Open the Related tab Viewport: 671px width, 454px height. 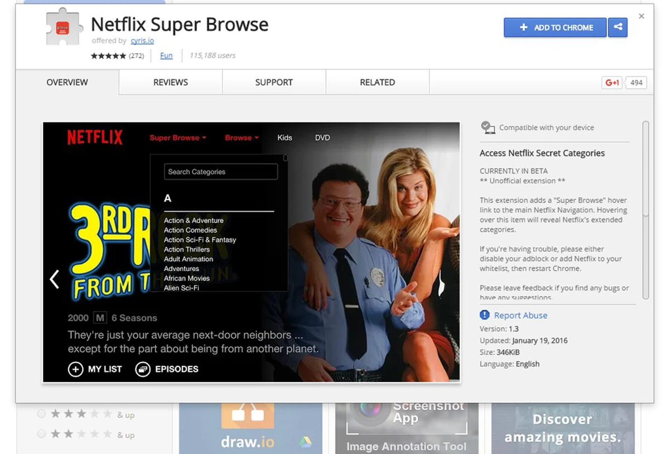[377, 82]
